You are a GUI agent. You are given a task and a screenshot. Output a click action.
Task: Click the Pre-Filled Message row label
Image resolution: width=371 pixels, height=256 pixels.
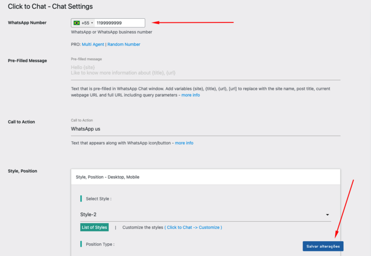[27, 61]
